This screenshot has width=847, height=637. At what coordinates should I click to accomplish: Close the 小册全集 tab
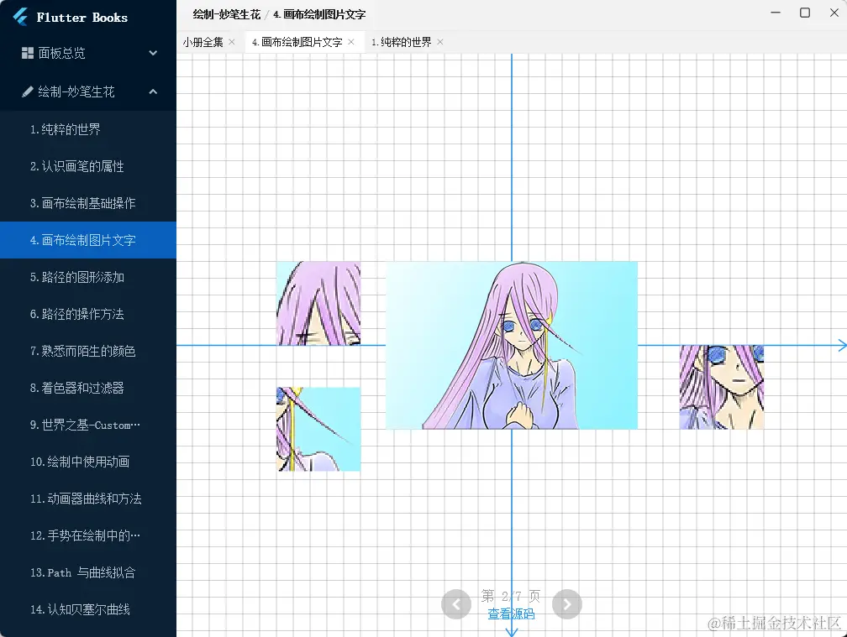pyautogui.click(x=232, y=41)
